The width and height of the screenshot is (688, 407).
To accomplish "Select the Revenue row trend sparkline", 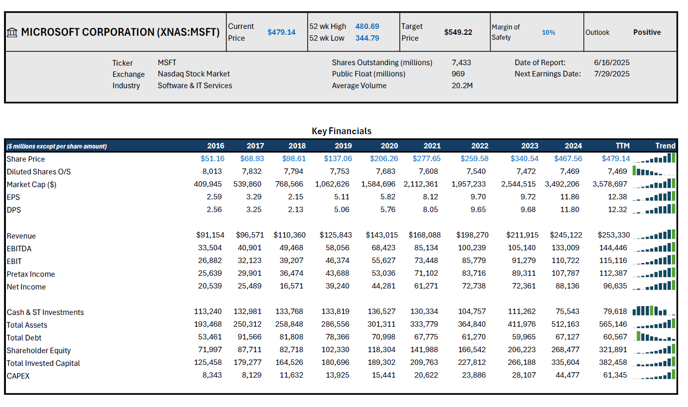I will coord(654,235).
